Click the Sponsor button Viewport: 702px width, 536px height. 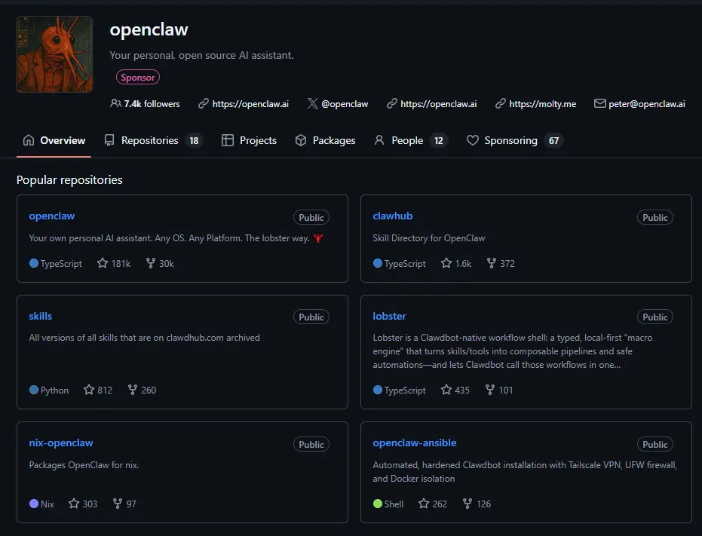137,76
